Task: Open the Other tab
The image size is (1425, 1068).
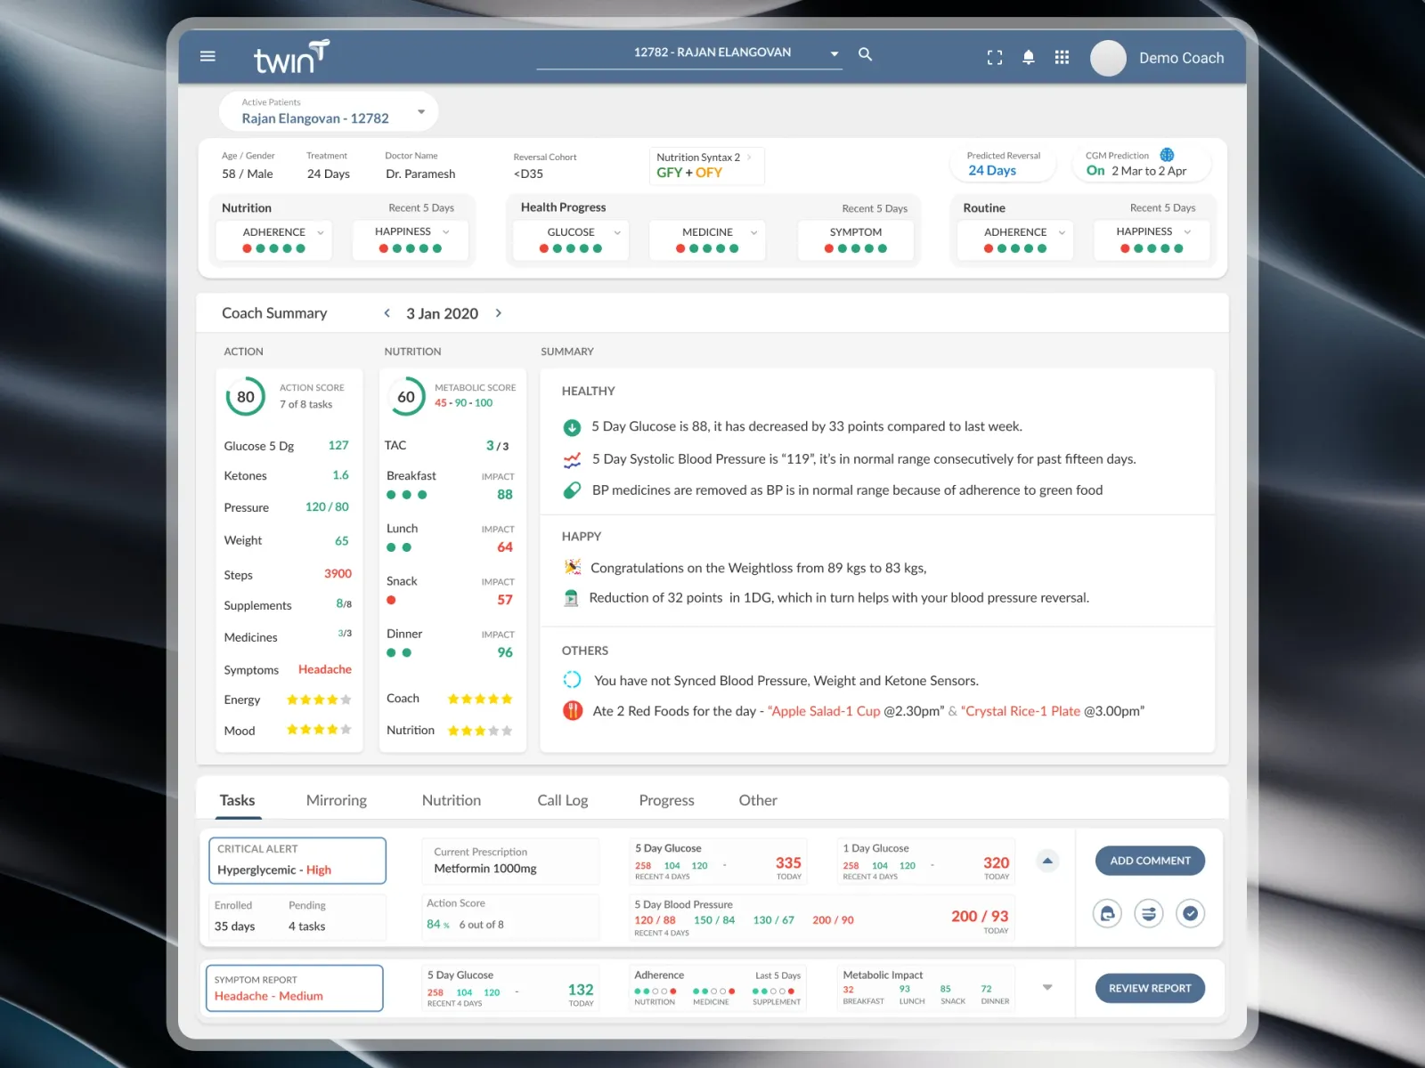Action: (x=758, y=800)
